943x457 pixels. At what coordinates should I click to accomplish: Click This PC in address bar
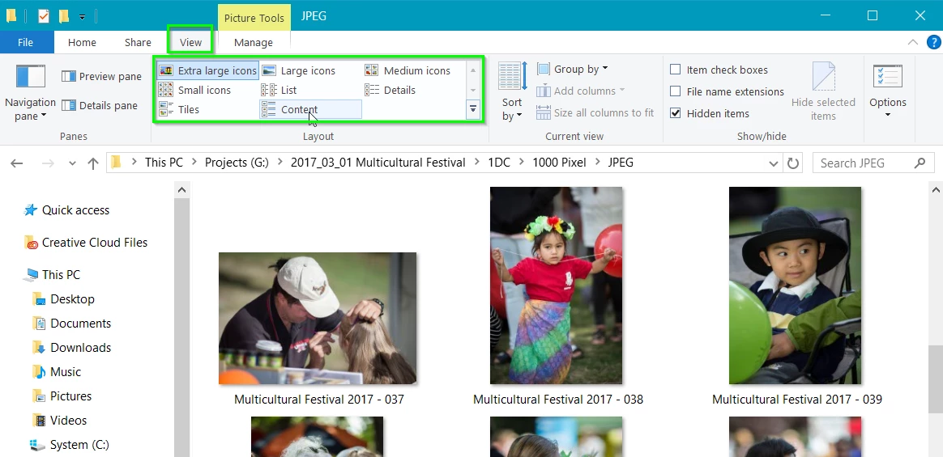pyautogui.click(x=164, y=162)
